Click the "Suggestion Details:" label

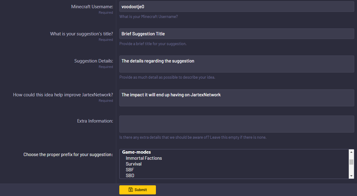94,61
